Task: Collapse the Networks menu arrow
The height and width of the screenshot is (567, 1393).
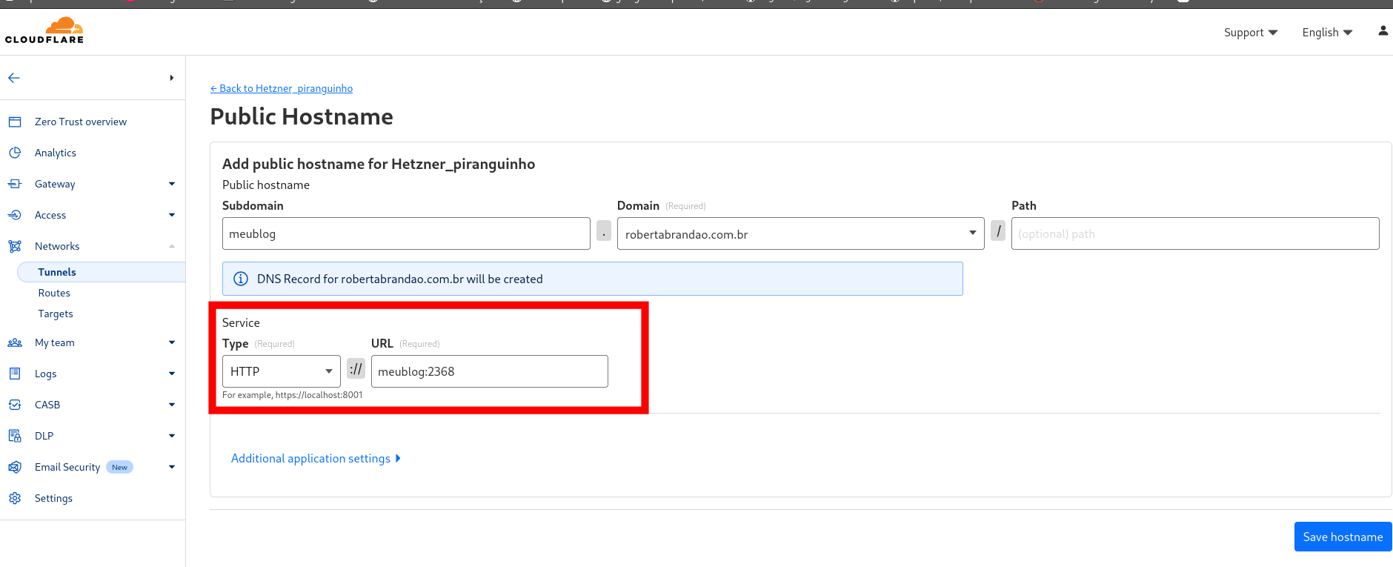Action: (x=172, y=246)
